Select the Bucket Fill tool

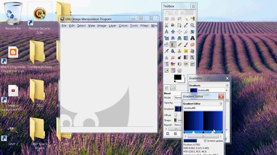(x=166, y=44)
